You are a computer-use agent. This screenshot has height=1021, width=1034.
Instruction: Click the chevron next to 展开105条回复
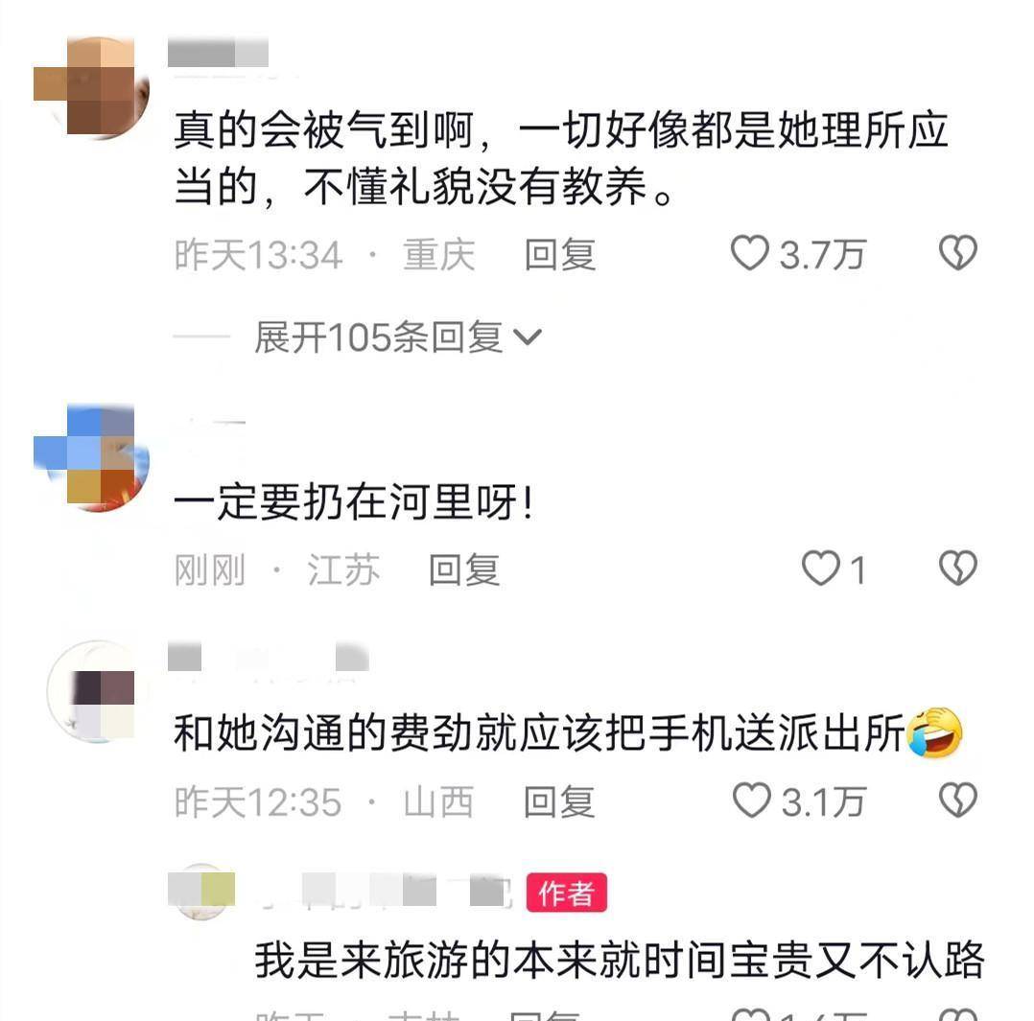click(528, 337)
